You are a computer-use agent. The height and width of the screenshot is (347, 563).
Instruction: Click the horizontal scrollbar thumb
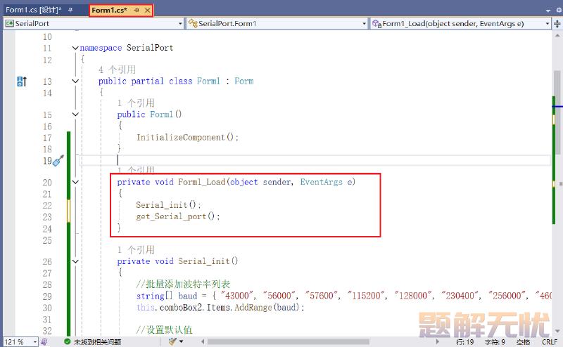pyautogui.click(x=289, y=341)
